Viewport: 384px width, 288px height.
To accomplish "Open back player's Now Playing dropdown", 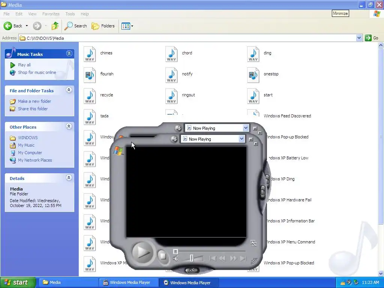I will (246, 128).
